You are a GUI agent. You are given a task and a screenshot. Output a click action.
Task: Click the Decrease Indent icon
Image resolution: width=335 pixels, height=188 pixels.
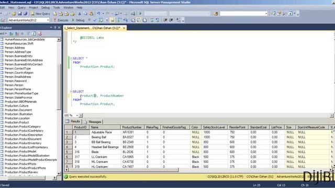pyautogui.click(x=165, y=20)
